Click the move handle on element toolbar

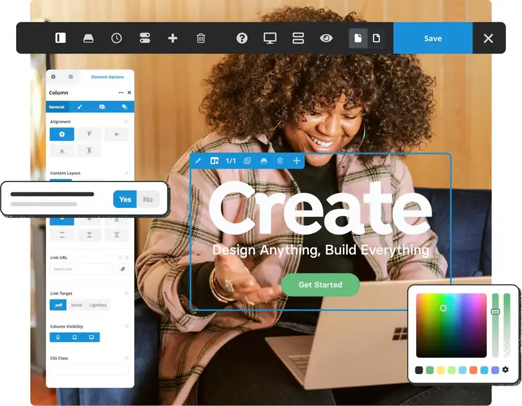click(297, 160)
